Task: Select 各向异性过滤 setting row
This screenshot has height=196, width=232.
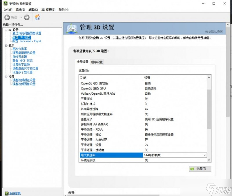Action: coord(143,109)
